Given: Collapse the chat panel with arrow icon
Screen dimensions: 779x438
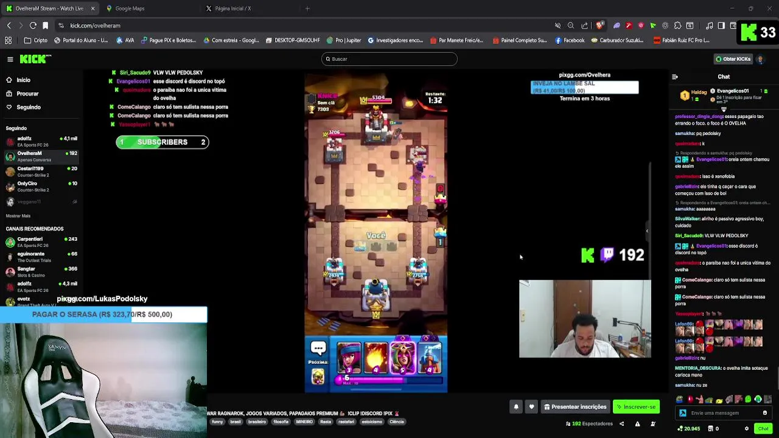Looking at the screenshot, I should tap(674, 77).
